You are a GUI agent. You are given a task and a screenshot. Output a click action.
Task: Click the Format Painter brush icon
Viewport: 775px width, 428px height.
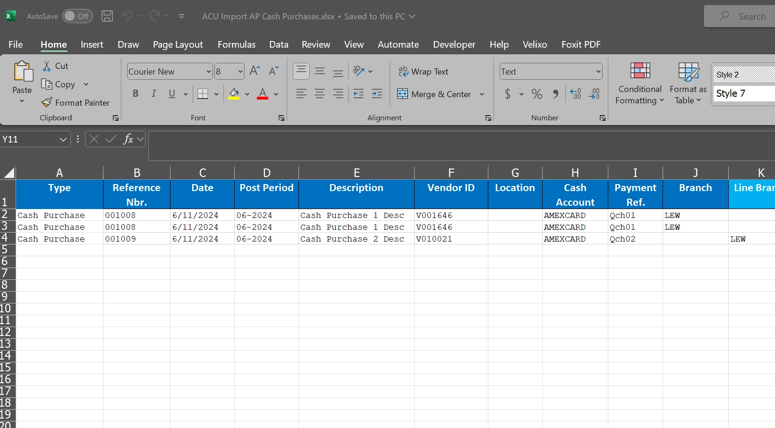point(47,102)
